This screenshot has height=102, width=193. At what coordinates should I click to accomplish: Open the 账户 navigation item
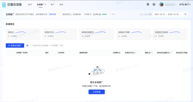point(53,5)
